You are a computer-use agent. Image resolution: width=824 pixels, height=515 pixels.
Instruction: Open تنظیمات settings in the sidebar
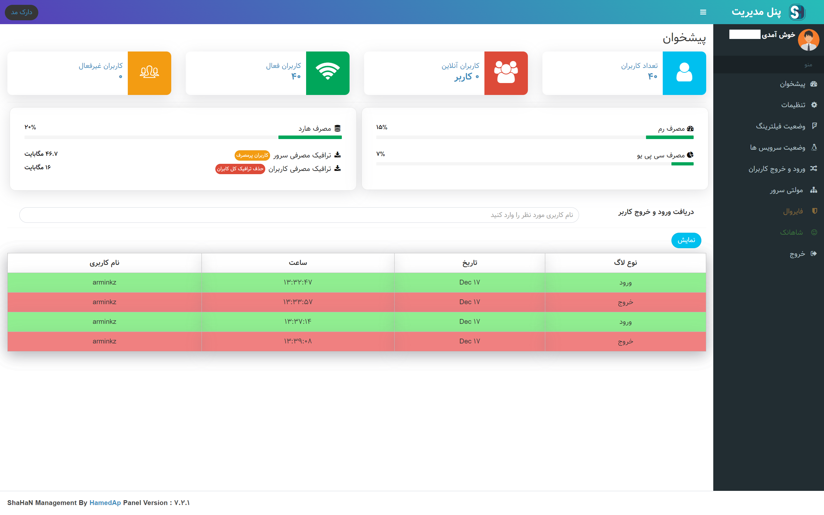[793, 105]
